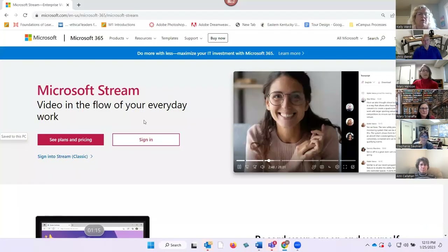Viewport: 448px width, 252px height.
Task: Open New Tab bookmark
Action: click(x=245, y=25)
